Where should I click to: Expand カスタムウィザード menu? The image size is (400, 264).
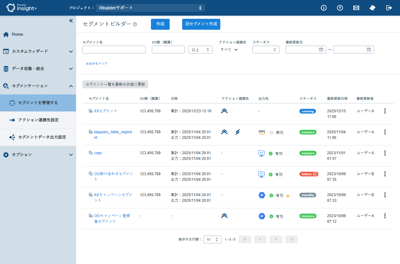pos(38,51)
